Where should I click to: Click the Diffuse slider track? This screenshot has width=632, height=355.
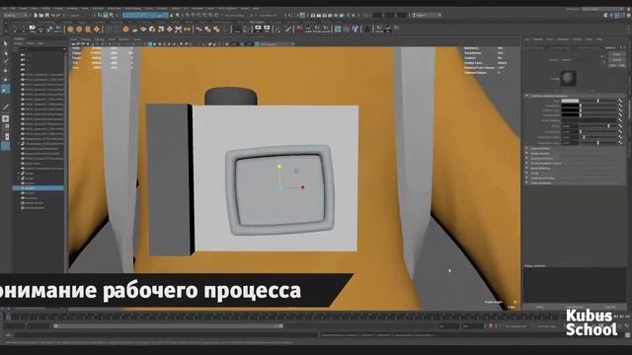598,126
